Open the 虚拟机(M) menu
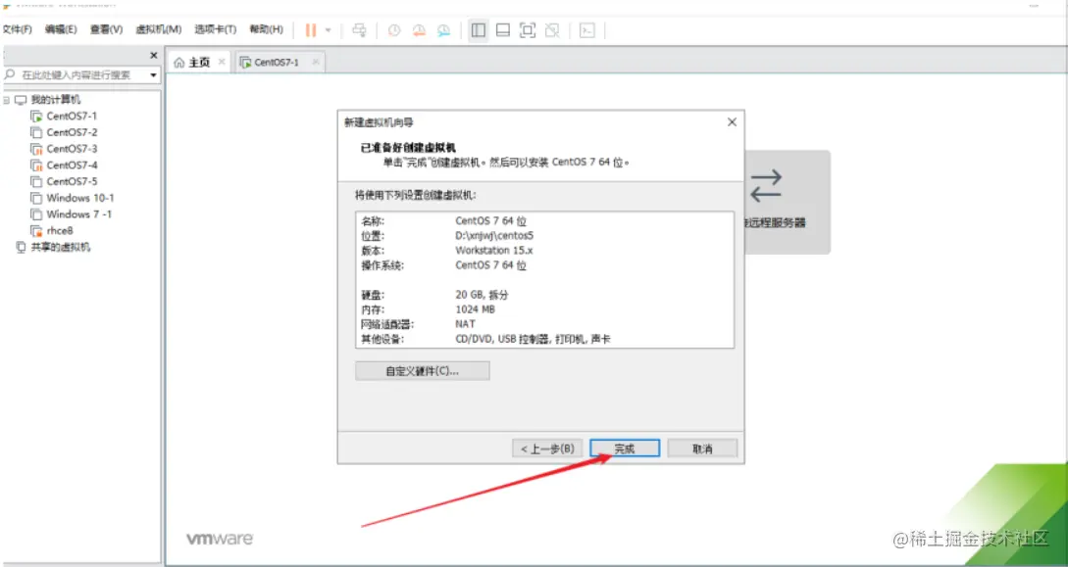This screenshot has width=1068, height=567. (x=159, y=29)
